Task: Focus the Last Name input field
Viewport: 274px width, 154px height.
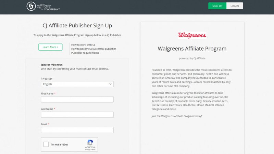Action: click(77, 115)
